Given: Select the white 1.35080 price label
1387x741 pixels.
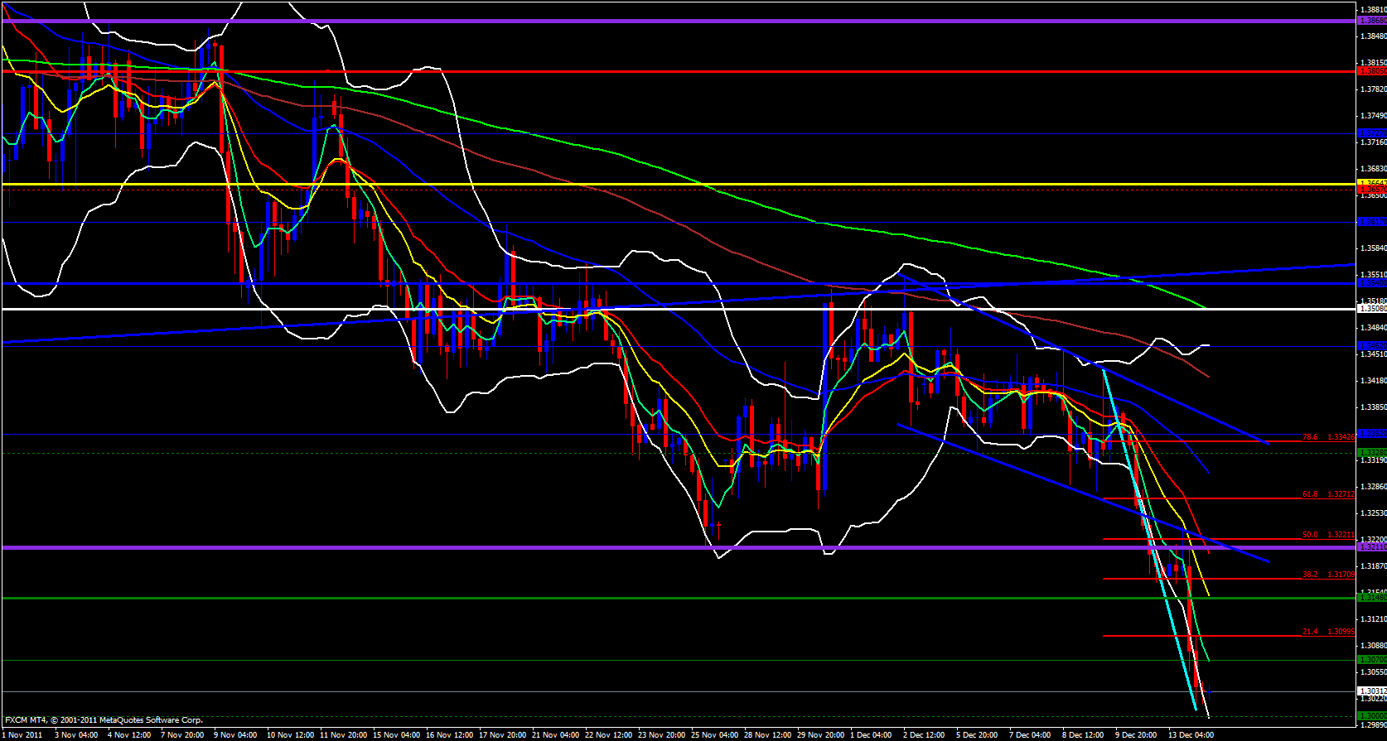Looking at the screenshot, I should (1371, 309).
